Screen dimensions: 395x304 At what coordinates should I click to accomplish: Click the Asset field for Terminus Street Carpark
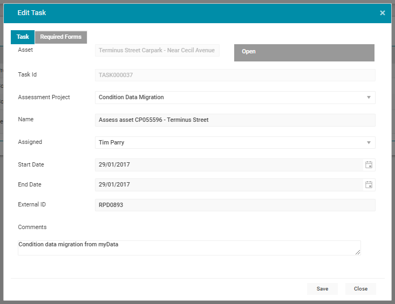click(157, 51)
